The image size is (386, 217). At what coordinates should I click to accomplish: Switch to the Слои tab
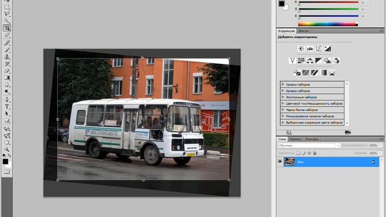[282, 139]
